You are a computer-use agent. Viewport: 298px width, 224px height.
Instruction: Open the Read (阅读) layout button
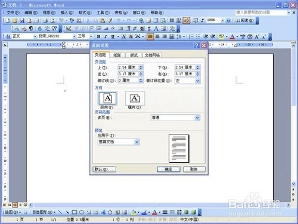click(244, 20)
